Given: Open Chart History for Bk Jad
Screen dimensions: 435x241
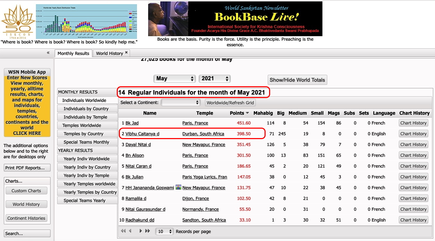Looking at the screenshot, I should (x=413, y=123).
